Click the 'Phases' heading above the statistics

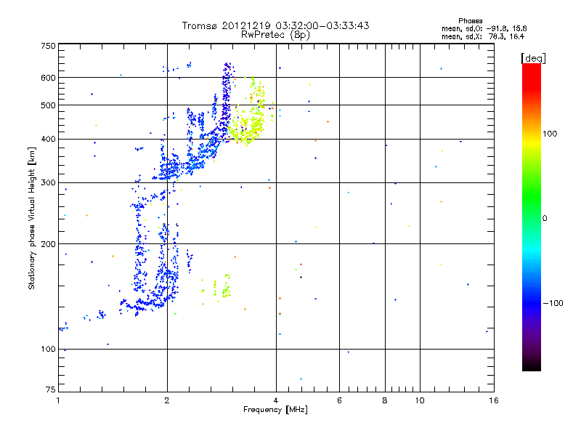point(470,21)
